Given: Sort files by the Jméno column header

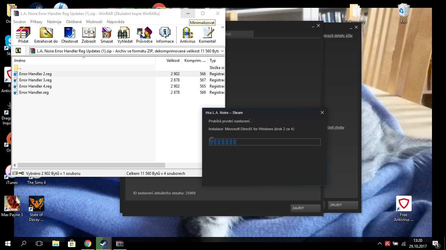Looking at the screenshot, I should tap(84, 60).
